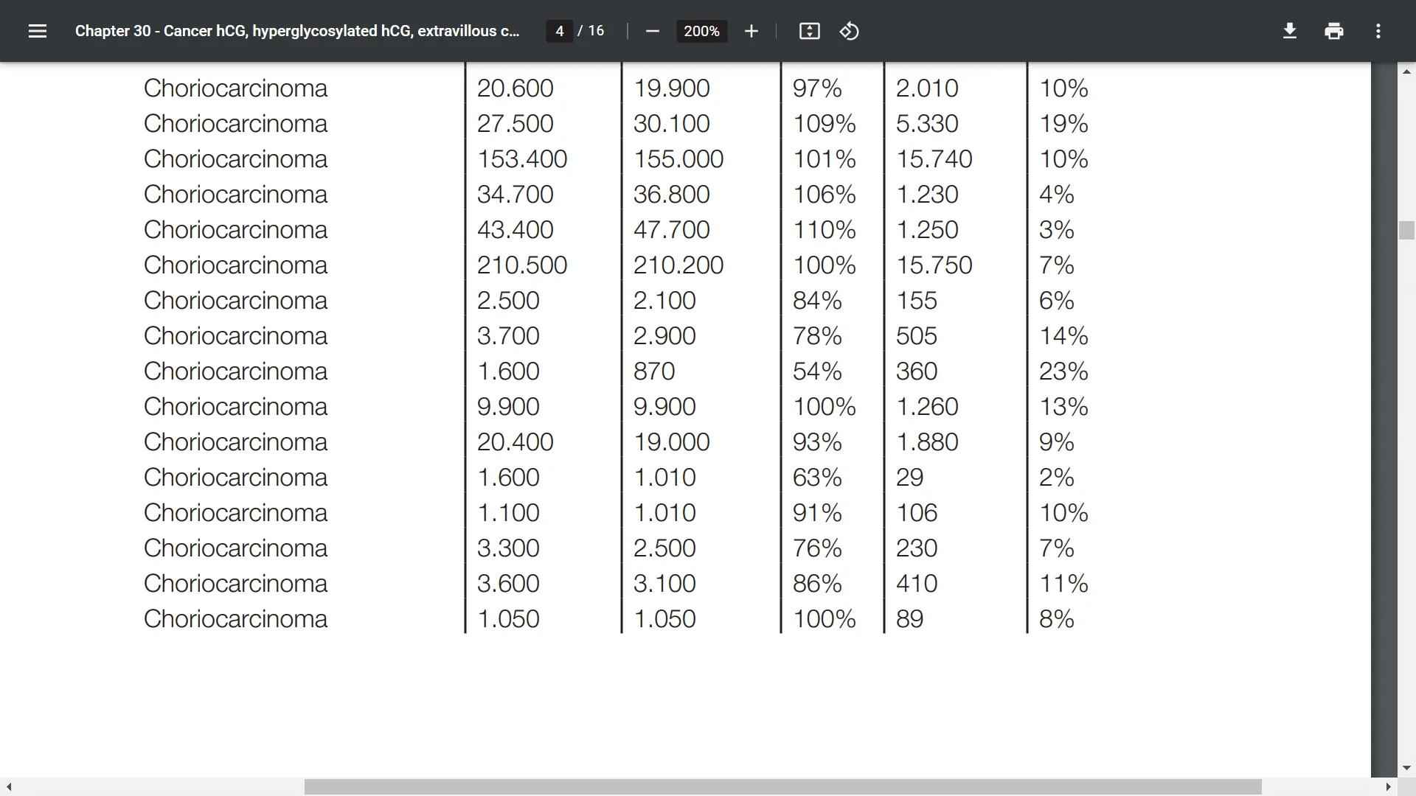Click the cell showing 13%

(1063, 406)
